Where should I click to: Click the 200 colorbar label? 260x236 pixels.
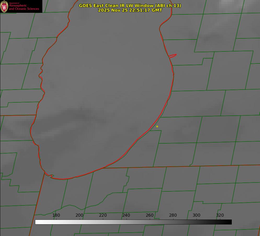click(x=79, y=215)
